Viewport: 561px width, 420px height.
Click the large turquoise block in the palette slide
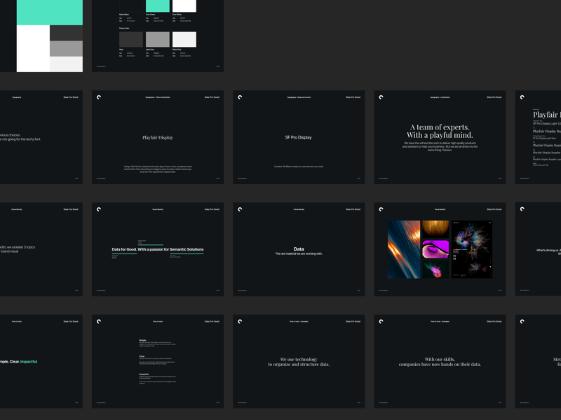point(50,13)
